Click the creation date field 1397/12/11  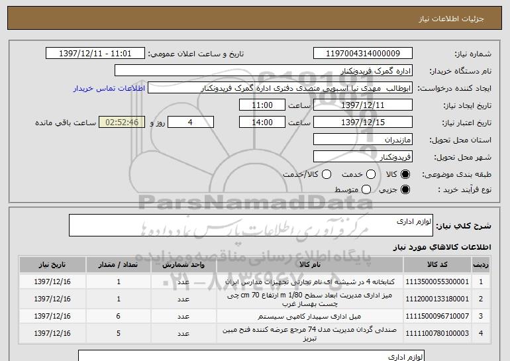(x=363, y=105)
